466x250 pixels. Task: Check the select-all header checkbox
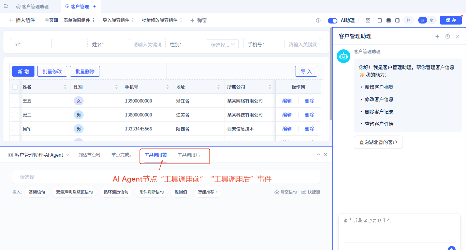tap(15, 87)
